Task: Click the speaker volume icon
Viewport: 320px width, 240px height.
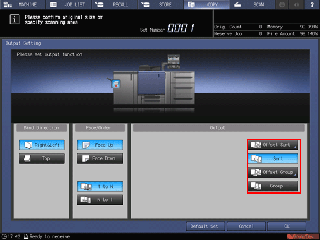Action: coord(296,4)
